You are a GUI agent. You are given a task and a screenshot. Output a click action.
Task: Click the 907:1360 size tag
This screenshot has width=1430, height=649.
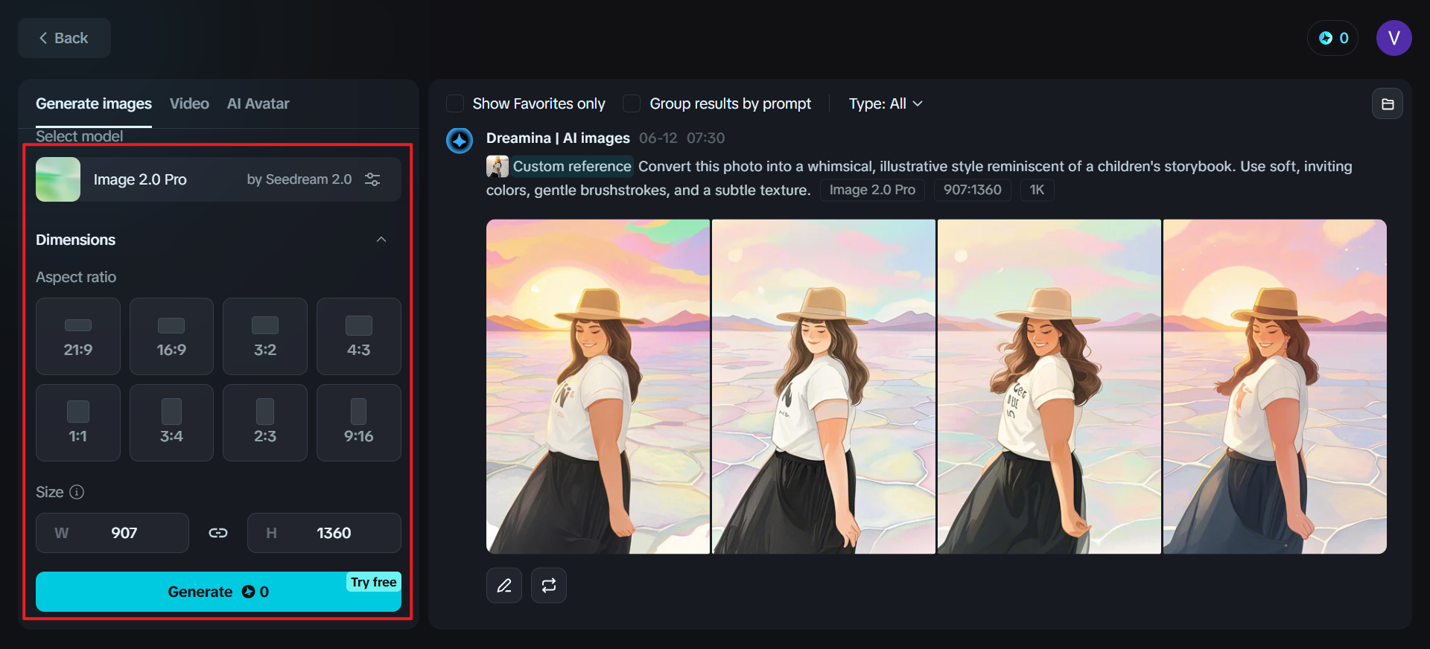973,190
